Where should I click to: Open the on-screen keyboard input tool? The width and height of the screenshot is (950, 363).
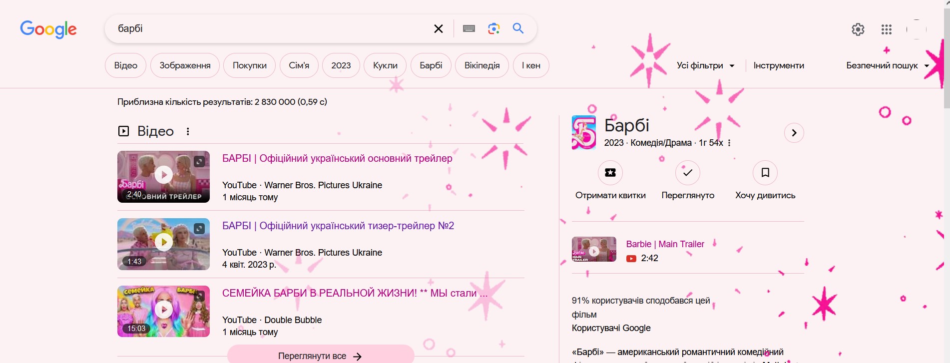tap(469, 29)
